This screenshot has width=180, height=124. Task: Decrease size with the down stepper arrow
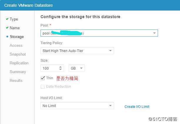point(60,69)
